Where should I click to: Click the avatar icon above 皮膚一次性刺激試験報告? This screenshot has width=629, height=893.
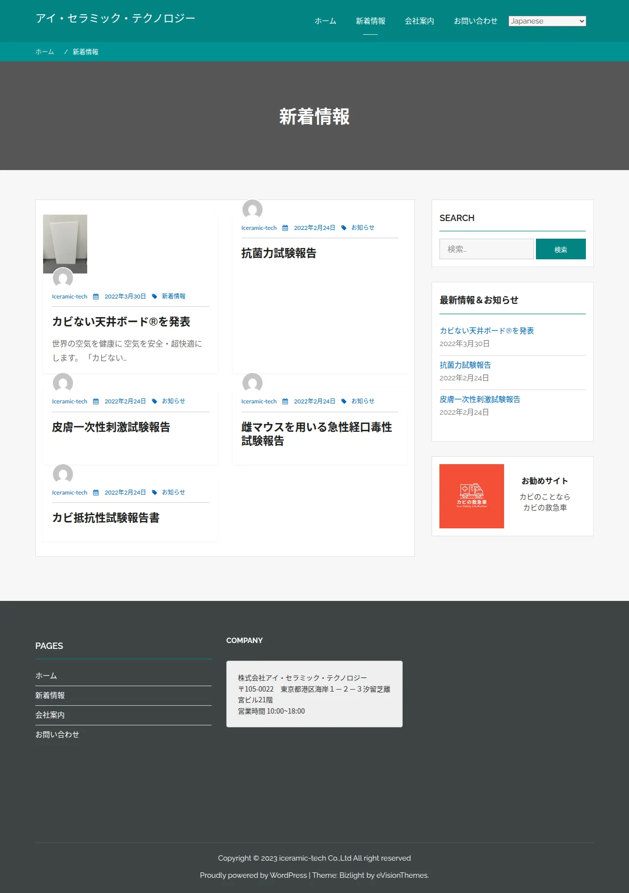(x=63, y=383)
